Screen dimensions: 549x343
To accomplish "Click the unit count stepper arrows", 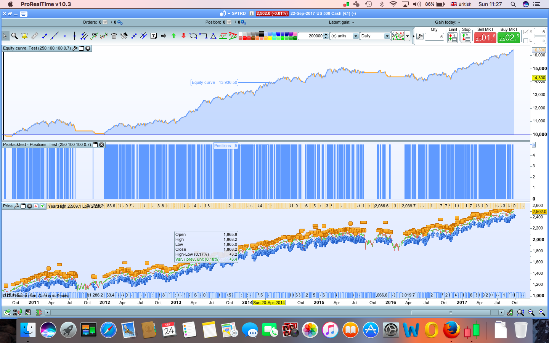I will (x=326, y=36).
